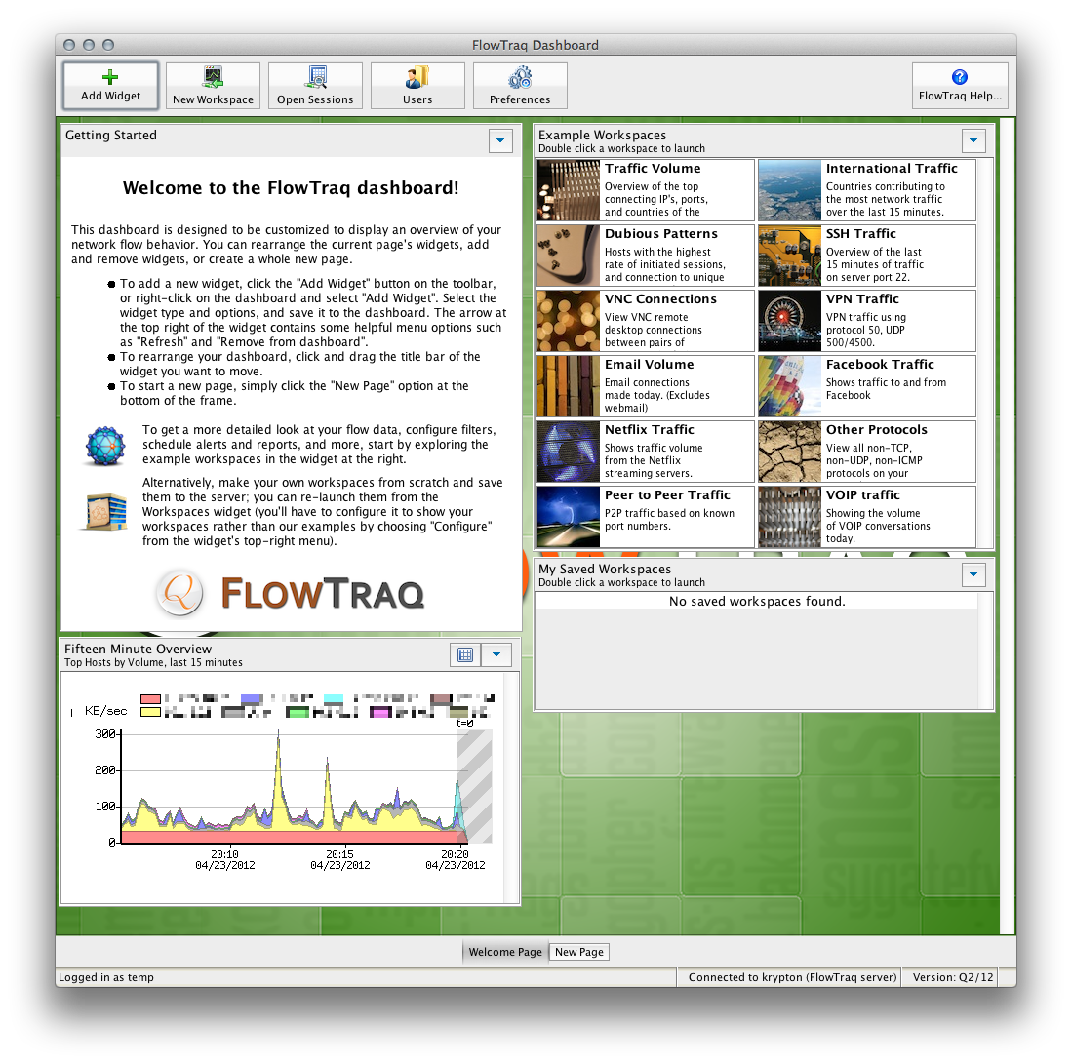Open the My Saved Workspaces widget menu arrow
Image resolution: width=1072 pixels, height=1064 pixels.
coord(973,574)
